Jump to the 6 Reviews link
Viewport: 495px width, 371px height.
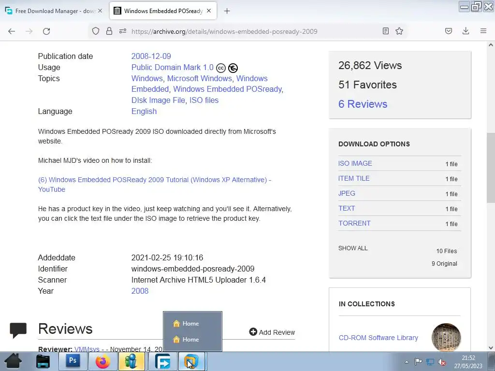tap(363, 104)
